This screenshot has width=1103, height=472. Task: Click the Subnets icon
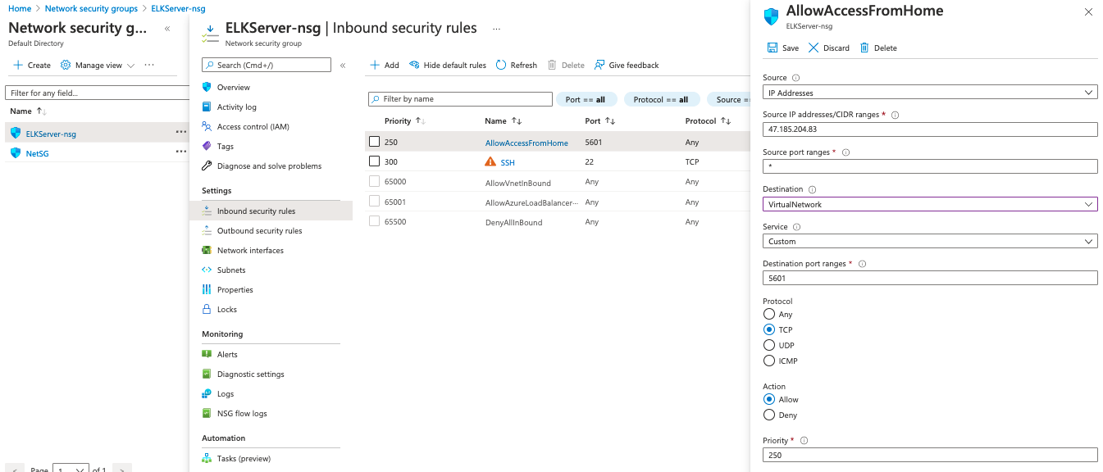pos(207,270)
